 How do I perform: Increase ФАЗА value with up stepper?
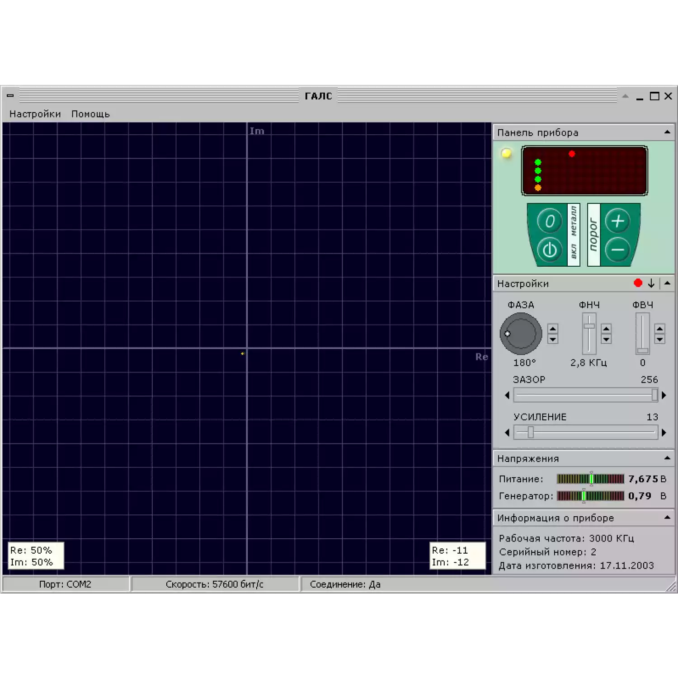[x=552, y=329]
